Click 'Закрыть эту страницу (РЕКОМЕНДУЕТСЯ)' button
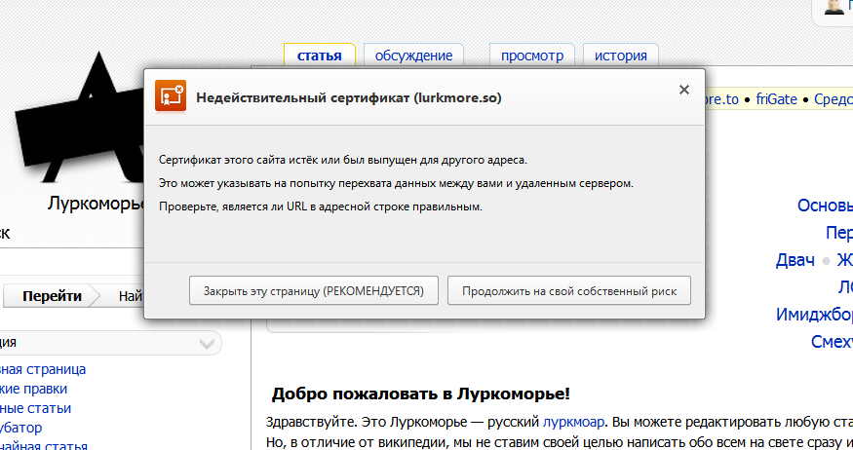 coord(314,291)
